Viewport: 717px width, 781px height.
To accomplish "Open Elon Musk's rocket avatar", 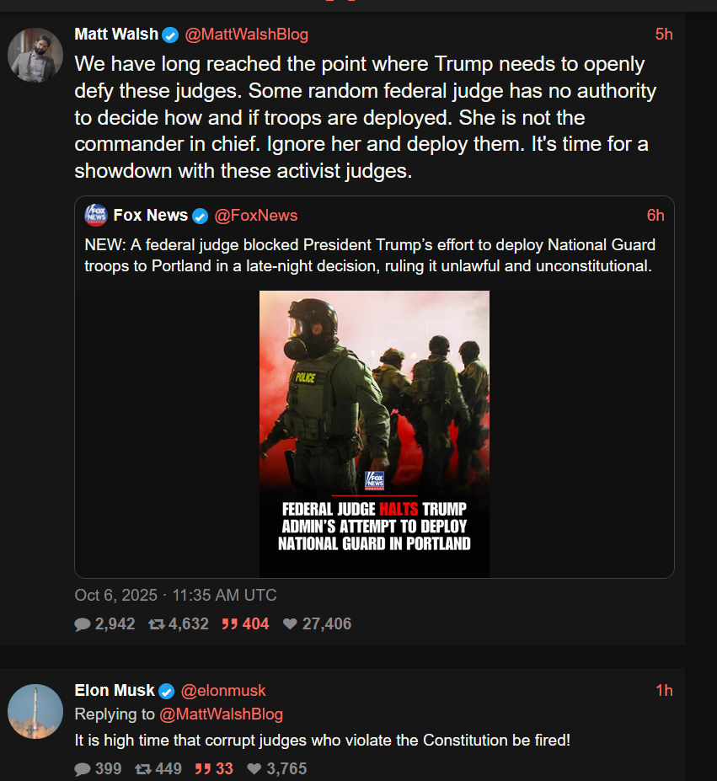I will tap(35, 711).
